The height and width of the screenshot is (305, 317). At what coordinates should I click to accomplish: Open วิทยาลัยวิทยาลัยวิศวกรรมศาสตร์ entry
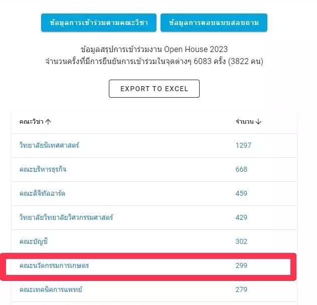66,217
